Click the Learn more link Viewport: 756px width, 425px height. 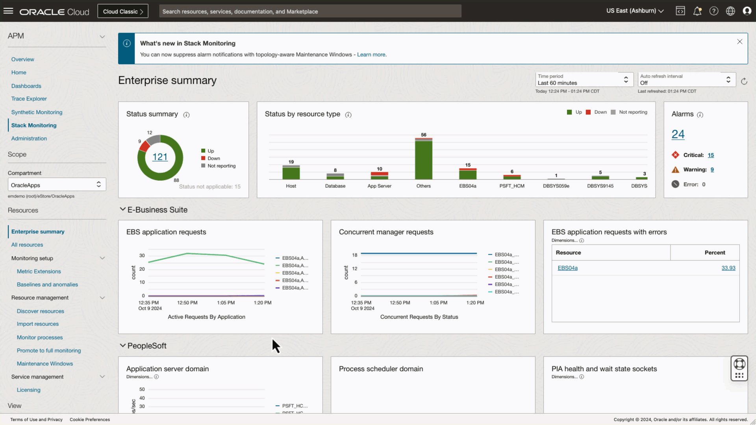[371, 55]
